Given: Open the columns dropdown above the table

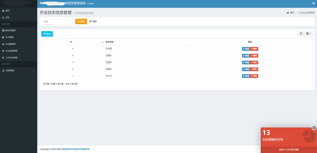Looking at the screenshot, I should (309, 34).
